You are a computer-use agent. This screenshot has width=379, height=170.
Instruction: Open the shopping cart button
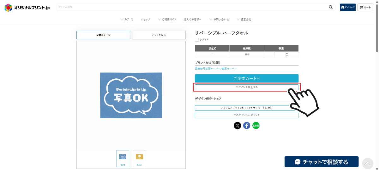(x=365, y=7)
